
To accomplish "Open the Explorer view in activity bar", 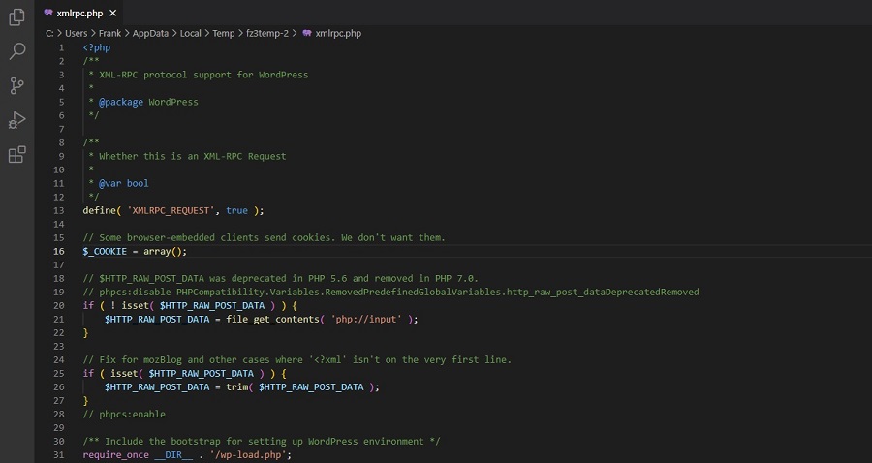I will [16, 16].
